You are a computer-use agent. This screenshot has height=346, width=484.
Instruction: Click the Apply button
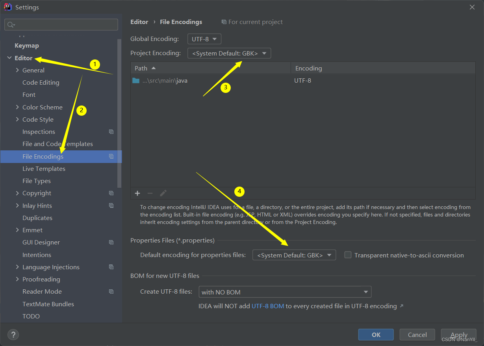(459, 335)
